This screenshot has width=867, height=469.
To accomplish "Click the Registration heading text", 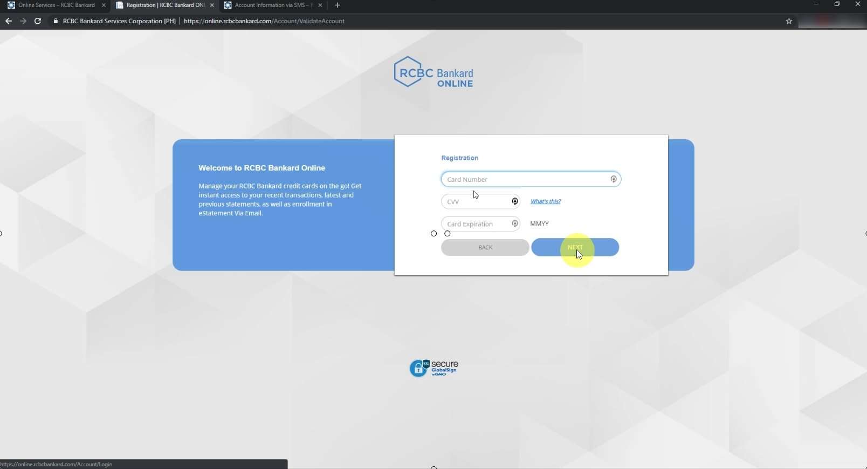I will pos(460,158).
